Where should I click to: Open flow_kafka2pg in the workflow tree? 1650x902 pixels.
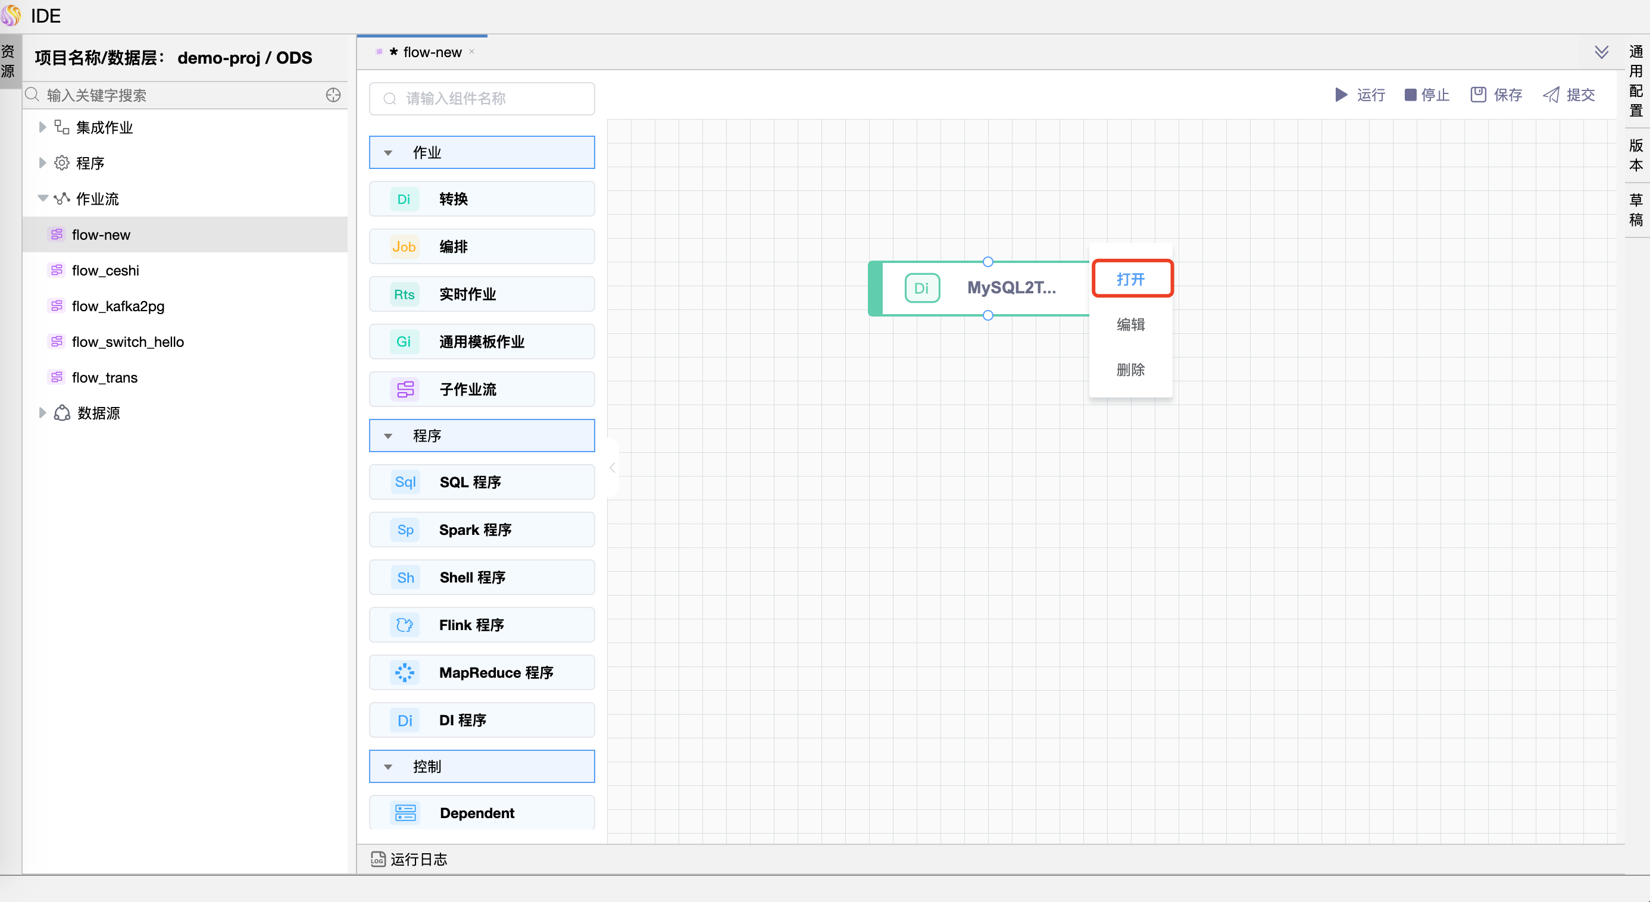coord(118,306)
